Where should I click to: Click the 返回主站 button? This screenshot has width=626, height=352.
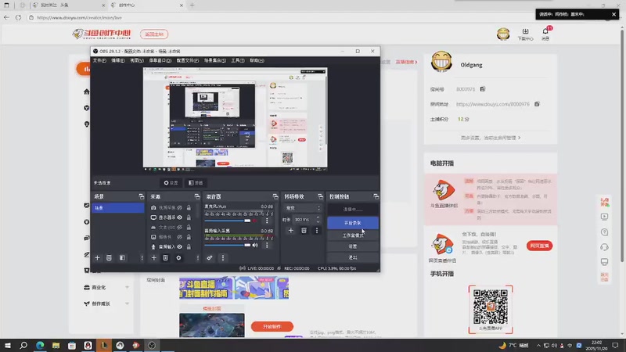click(x=154, y=34)
